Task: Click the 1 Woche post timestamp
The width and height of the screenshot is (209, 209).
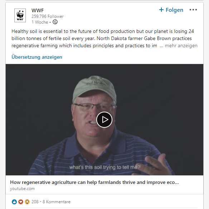Action: point(40,22)
